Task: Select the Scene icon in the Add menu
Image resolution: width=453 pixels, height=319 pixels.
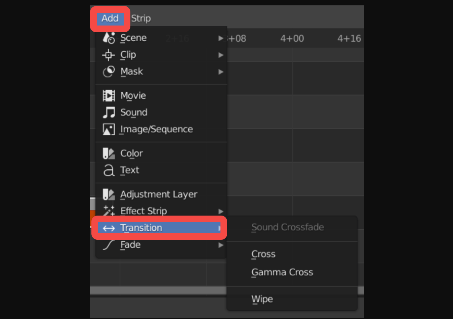Action: point(108,38)
